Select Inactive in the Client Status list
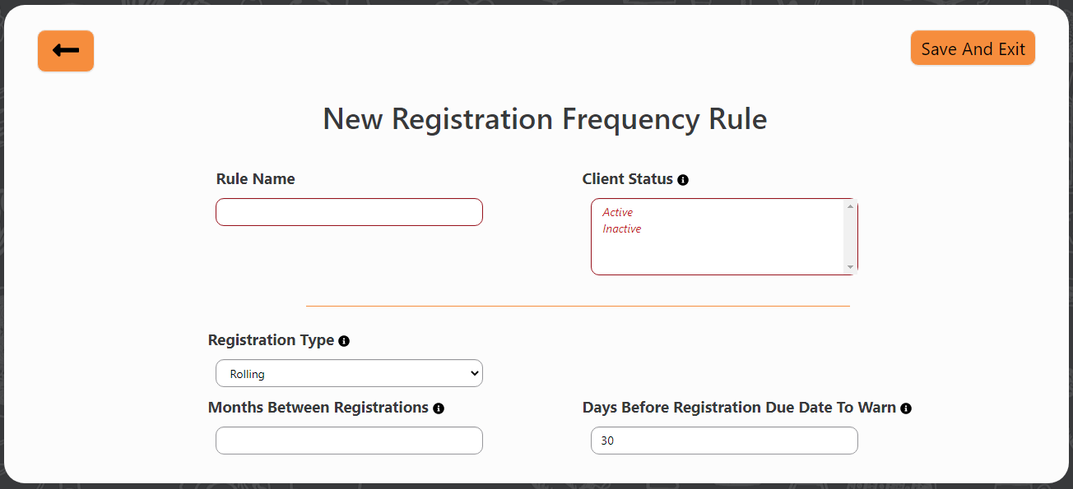The image size is (1073, 489). coord(621,228)
